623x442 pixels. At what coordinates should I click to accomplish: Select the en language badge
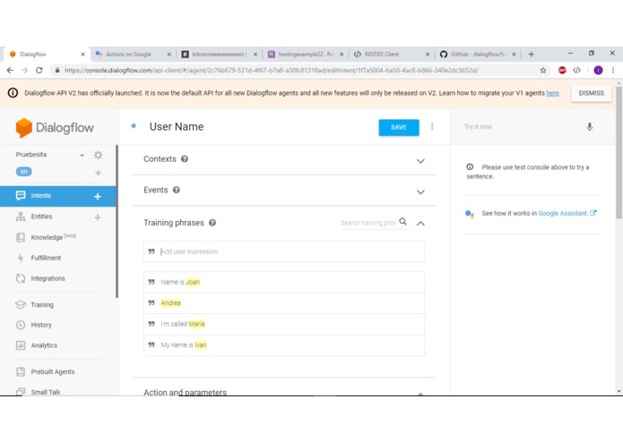click(24, 172)
